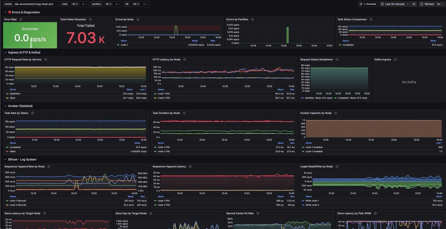Click the zoom out time range icon
Screen dimensions: 446x229
(x=414, y=4)
